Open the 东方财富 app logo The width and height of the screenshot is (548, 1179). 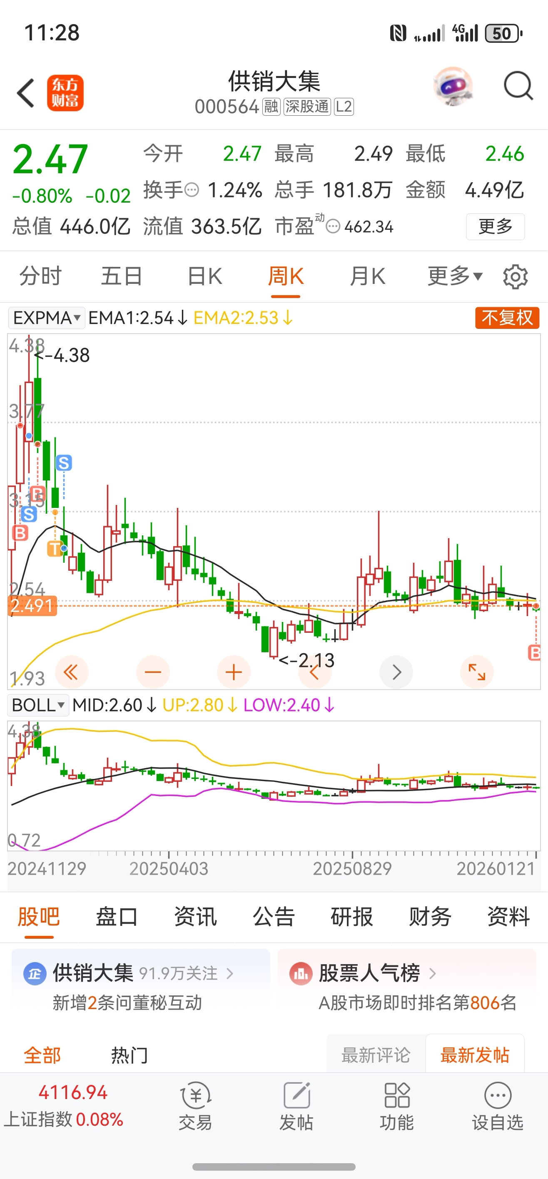click(x=65, y=93)
